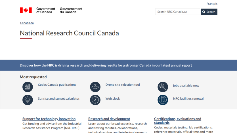The width and height of the screenshot is (237, 133).
Task: Click the Most requested heading
Action: (33, 77)
